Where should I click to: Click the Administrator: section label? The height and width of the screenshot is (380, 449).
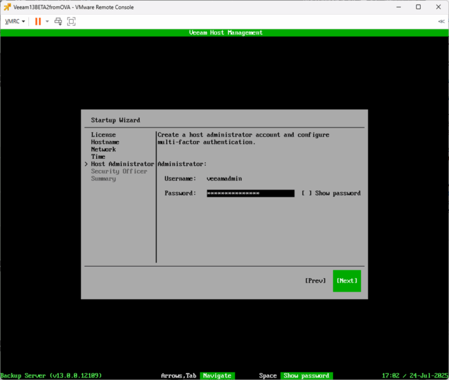tap(182, 164)
